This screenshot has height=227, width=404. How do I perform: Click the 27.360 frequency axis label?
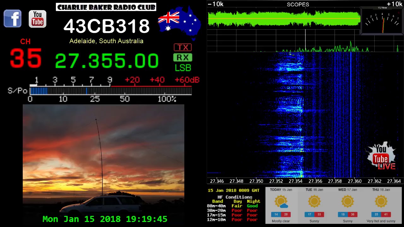click(x=354, y=181)
